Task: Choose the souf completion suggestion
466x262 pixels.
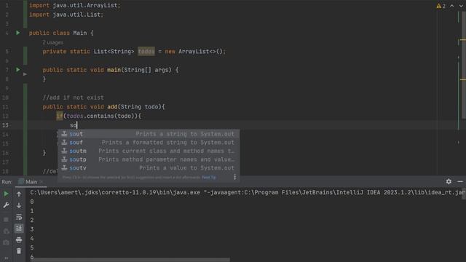Action: [x=149, y=143]
